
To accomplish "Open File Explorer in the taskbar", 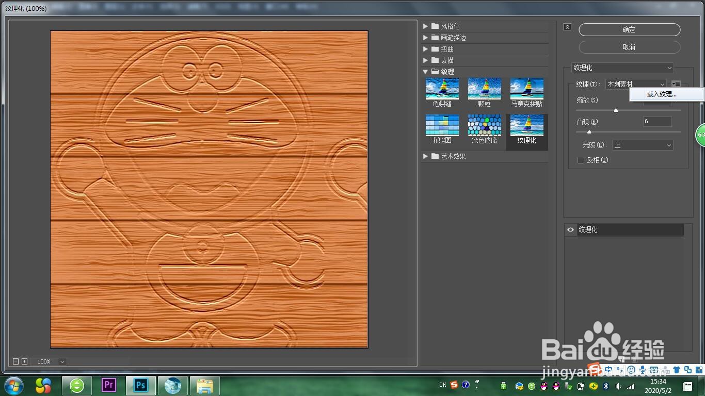I will 205,385.
